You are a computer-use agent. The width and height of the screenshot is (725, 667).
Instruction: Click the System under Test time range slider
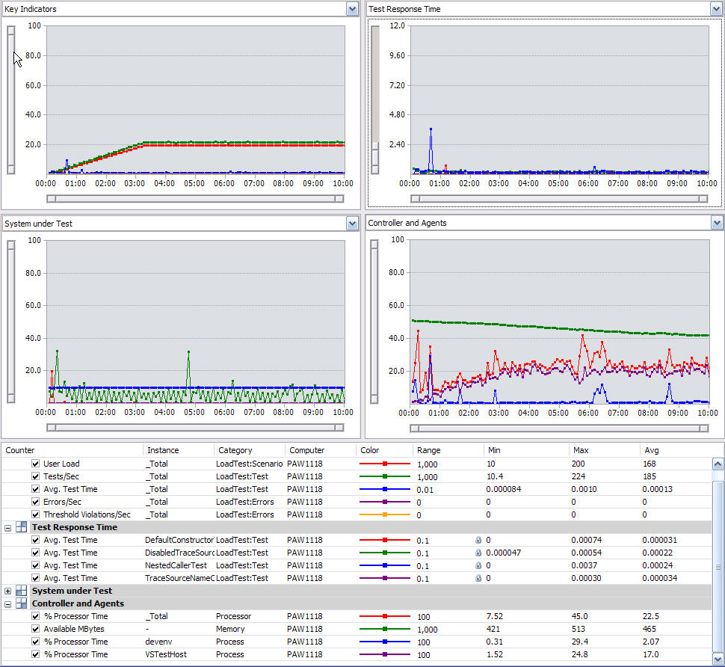point(195,428)
